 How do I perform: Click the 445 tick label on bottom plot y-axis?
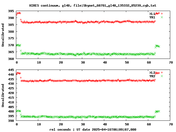(11, 70)
